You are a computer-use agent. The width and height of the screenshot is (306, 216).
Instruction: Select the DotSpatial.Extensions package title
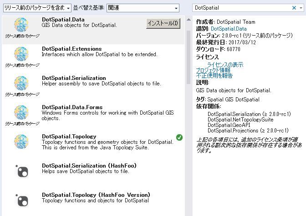coord(72,49)
